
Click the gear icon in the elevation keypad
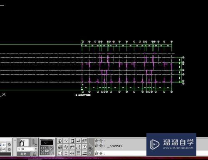pyautogui.click(x=52, y=153)
